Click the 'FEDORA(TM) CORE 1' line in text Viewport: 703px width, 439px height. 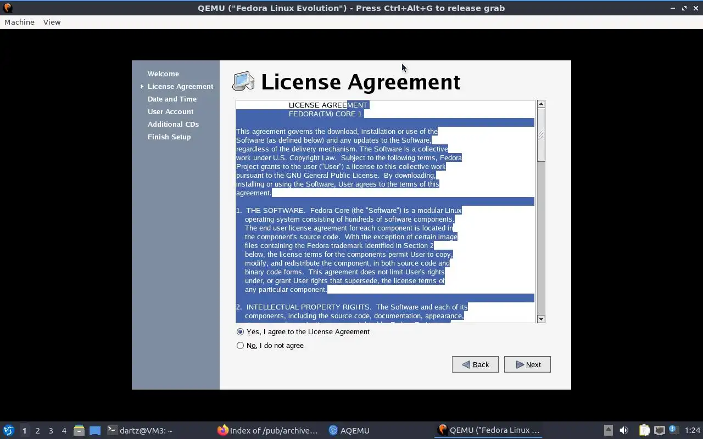tap(325, 114)
